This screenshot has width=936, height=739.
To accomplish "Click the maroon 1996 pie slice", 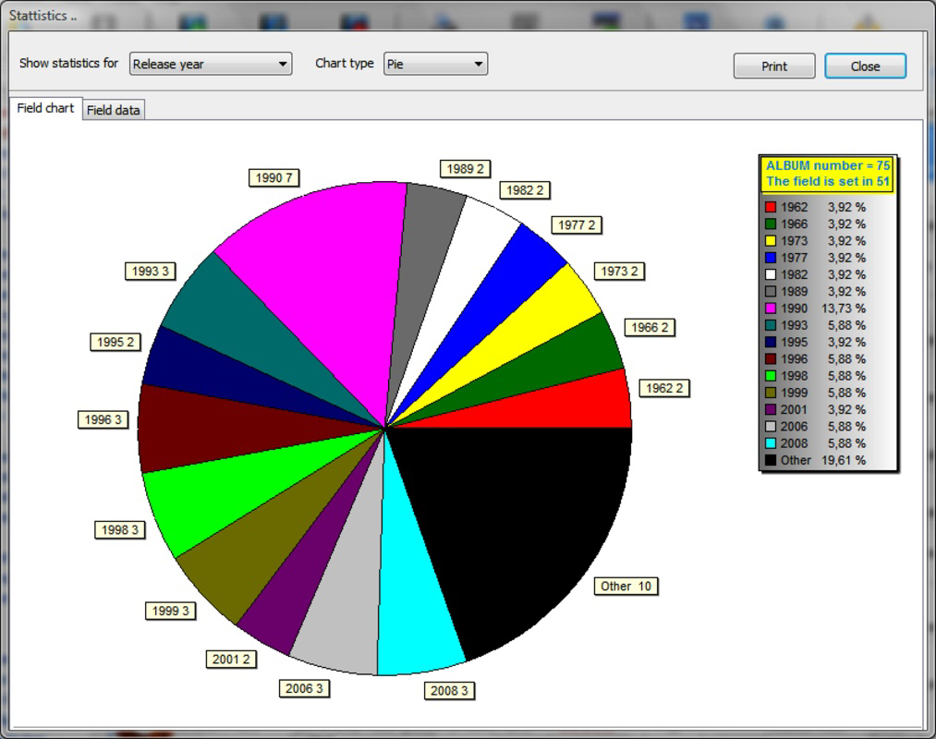I will coord(221,427).
